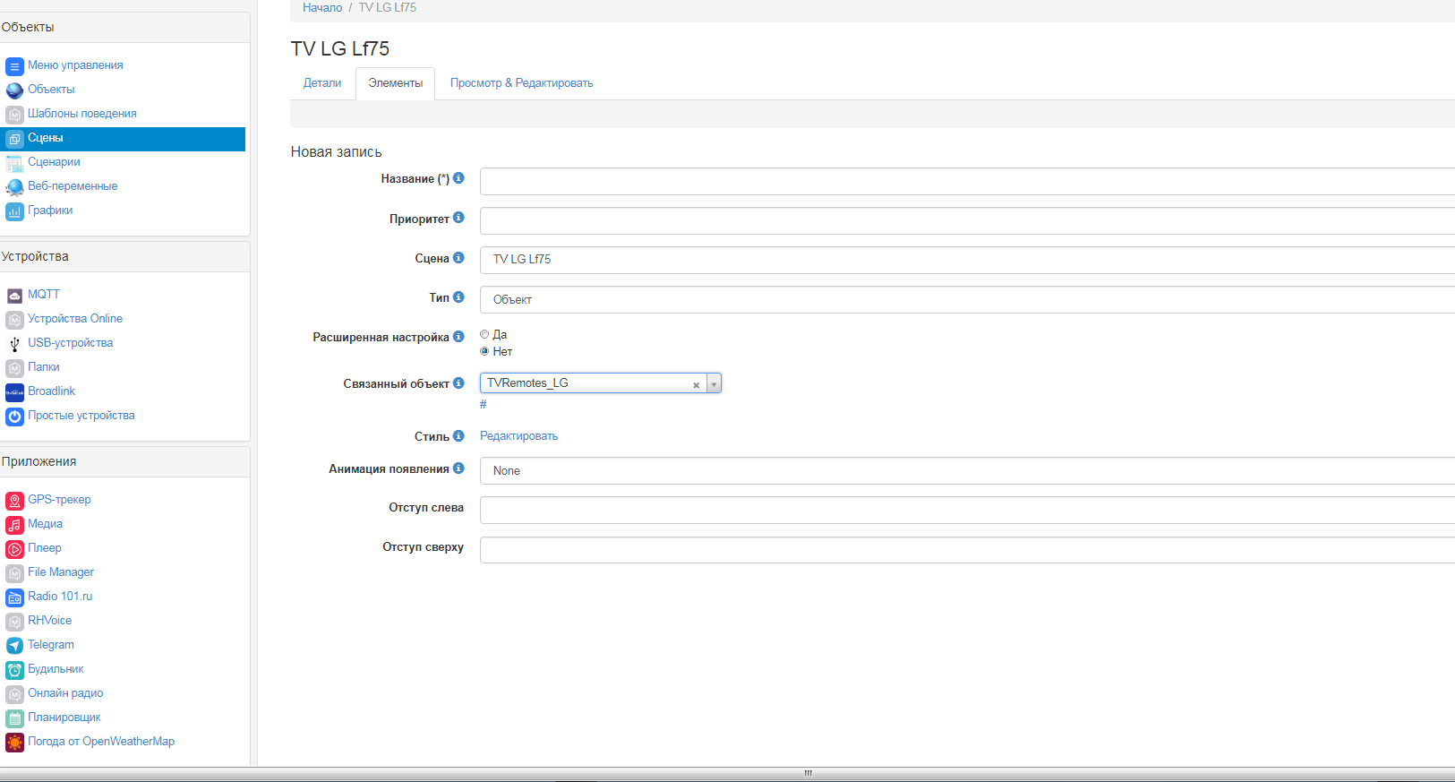The width and height of the screenshot is (1455, 782).
Task: Open the Анимация появления dropdown
Action: tap(967, 470)
